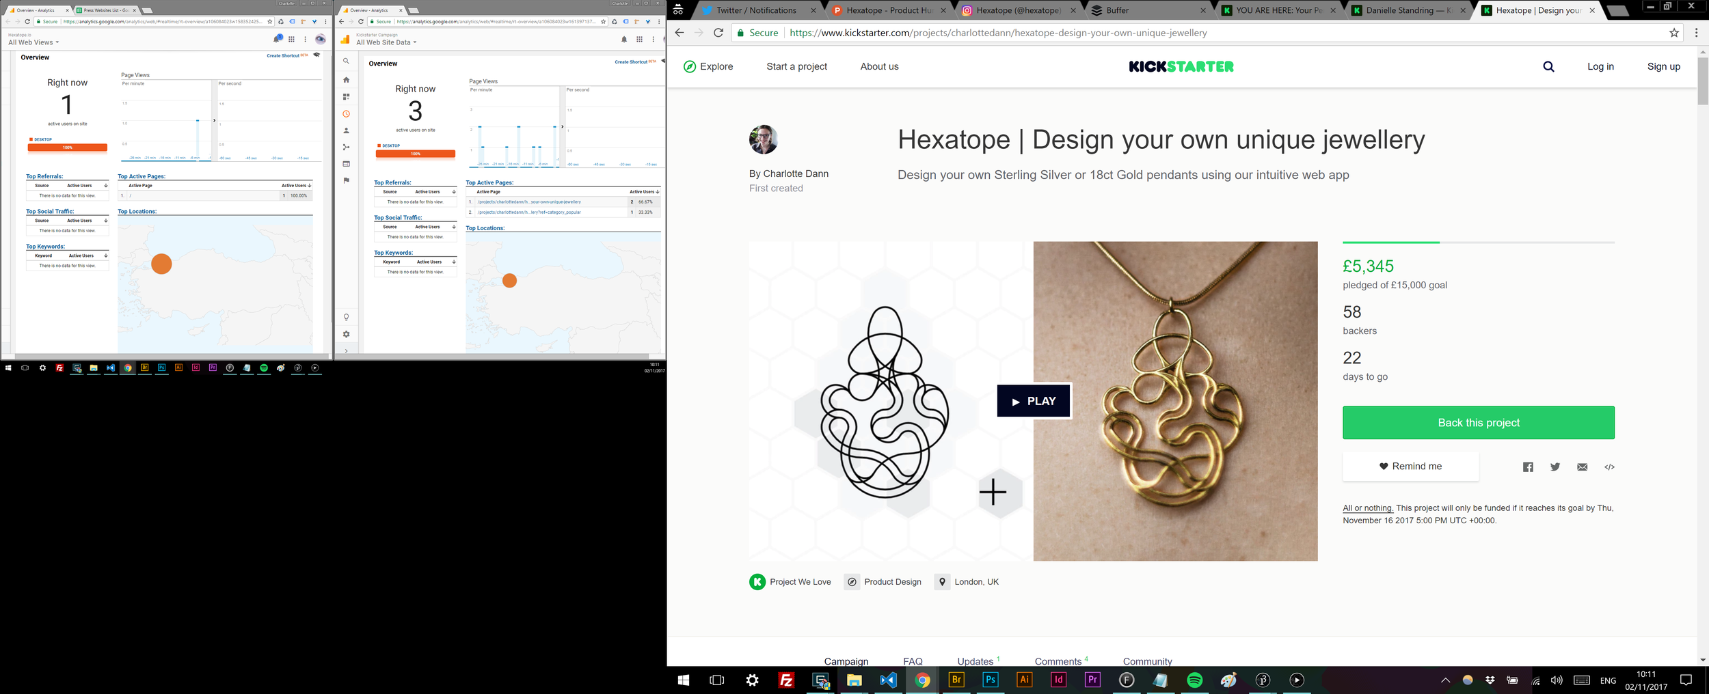Click the email share envelope icon
The width and height of the screenshot is (1709, 694).
click(x=1582, y=467)
